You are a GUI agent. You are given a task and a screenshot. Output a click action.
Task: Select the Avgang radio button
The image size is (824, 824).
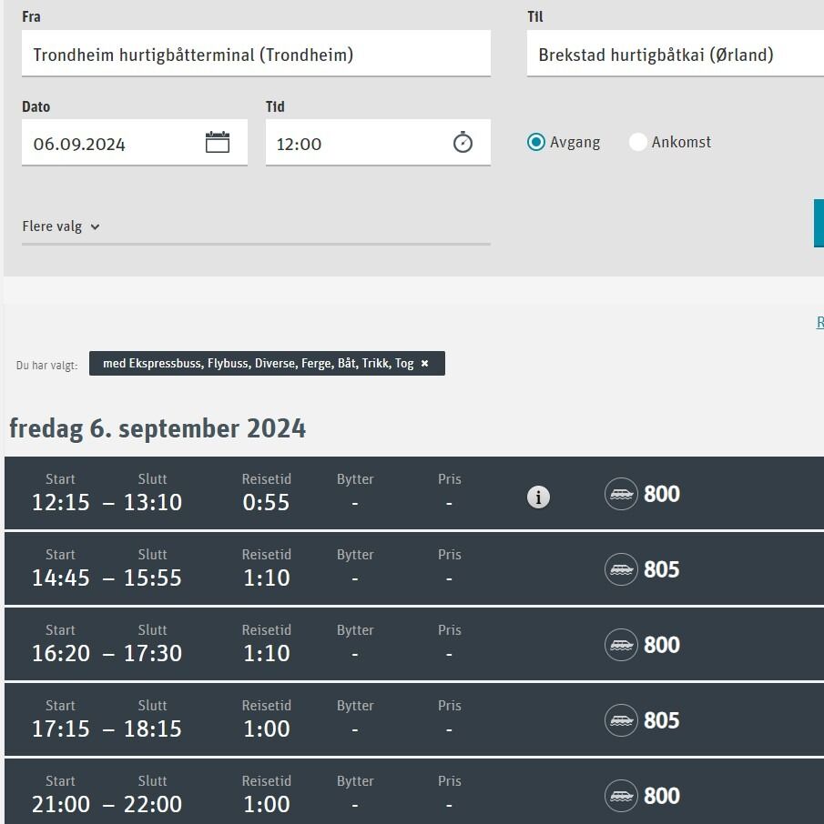coord(535,142)
